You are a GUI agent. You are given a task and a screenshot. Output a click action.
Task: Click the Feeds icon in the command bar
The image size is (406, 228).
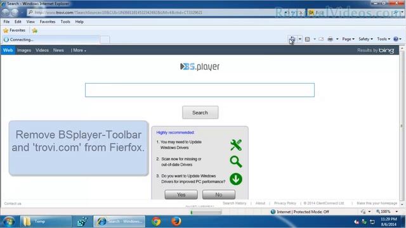[x=307, y=39]
